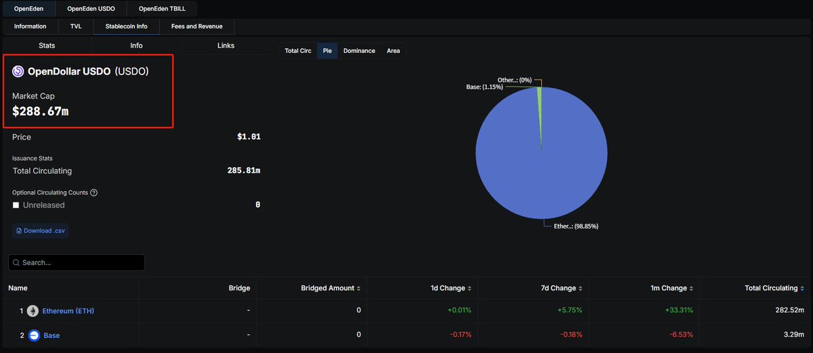Sort by Bridged Amount column arrows

358,288
